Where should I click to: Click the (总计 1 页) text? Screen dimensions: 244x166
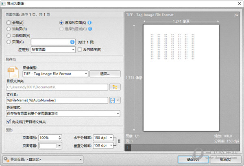[x=86, y=42]
